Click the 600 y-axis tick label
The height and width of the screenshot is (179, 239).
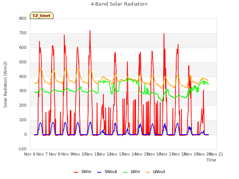[x=23, y=47]
